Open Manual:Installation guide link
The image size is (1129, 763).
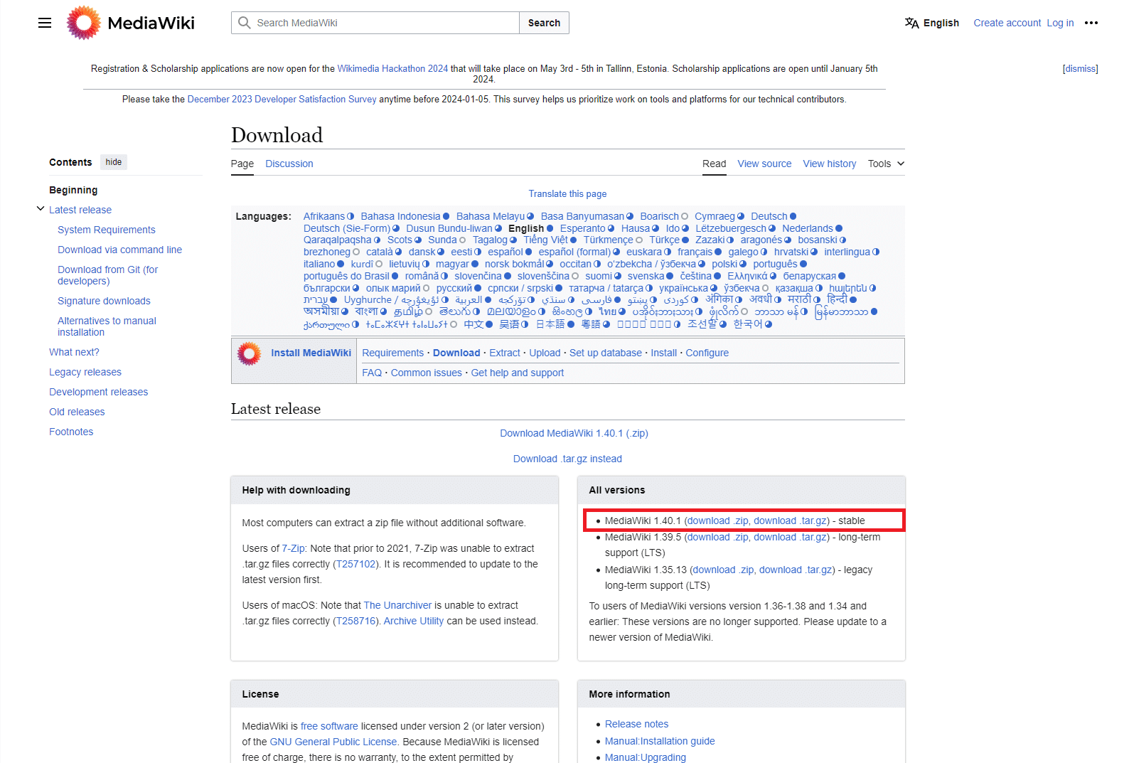(x=660, y=741)
